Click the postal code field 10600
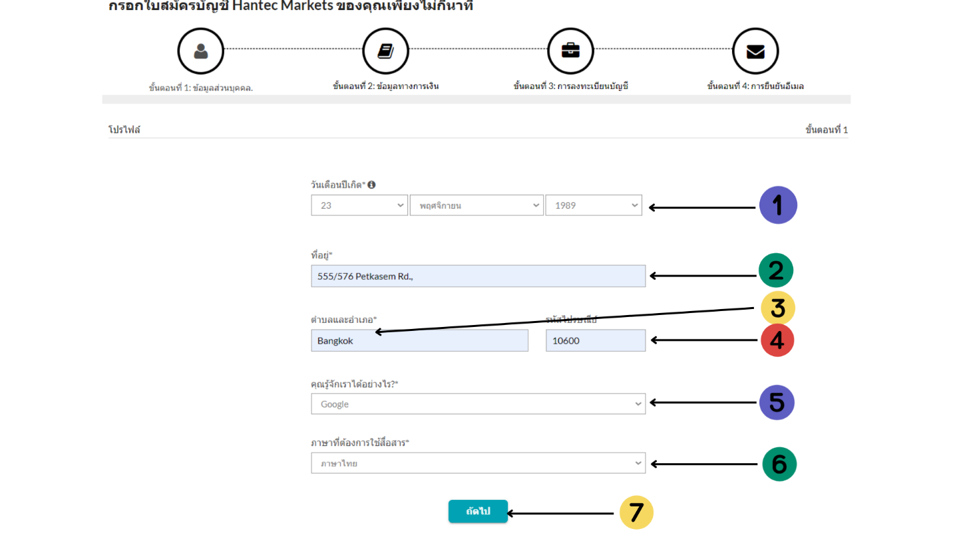 click(x=596, y=341)
